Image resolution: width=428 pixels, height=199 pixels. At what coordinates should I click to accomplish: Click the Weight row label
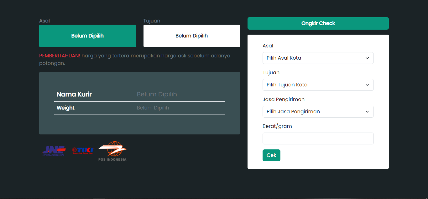(x=65, y=108)
